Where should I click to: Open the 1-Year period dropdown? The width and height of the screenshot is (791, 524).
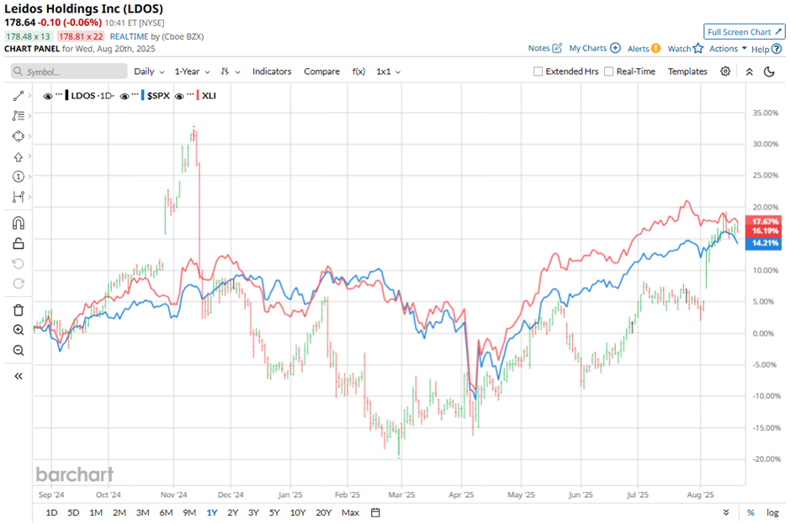[192, 71]
